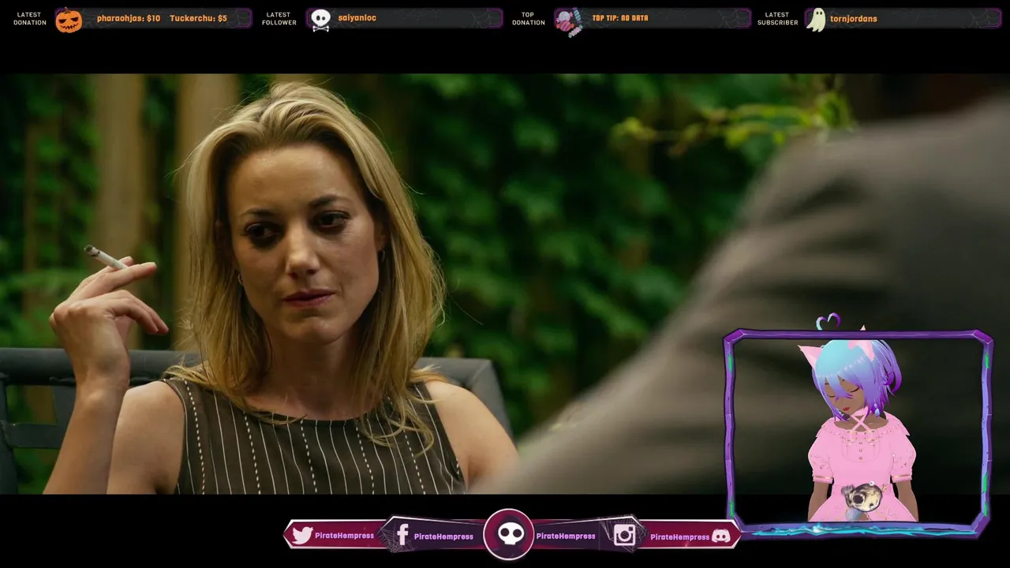The height and width of the screenshot is (568, 1010).
Task: Open the Twitter bird icon
Action: point(302,536)
